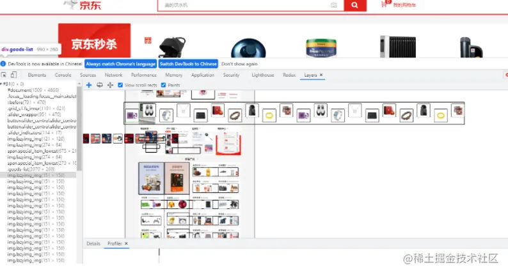508x274 pixels.
Task: Open the JD shopping cart icon
Action: tap(385, 4)
